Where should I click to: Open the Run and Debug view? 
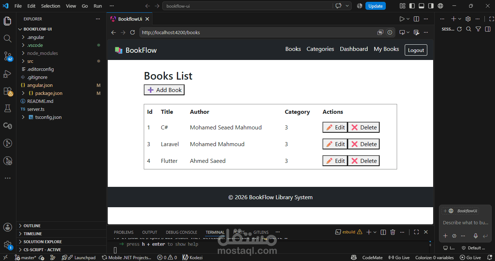pyautogui.click(x=7, y=74)
